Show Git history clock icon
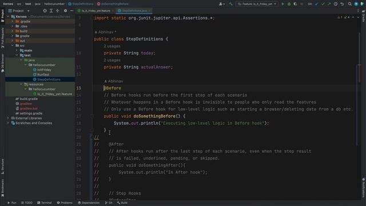This screenshot has width=366, height=206. pos(336,4)
